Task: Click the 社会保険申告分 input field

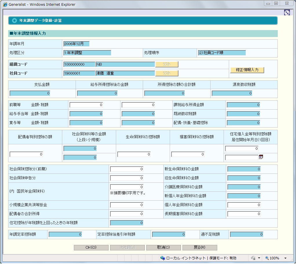Action: click(127, 178)
